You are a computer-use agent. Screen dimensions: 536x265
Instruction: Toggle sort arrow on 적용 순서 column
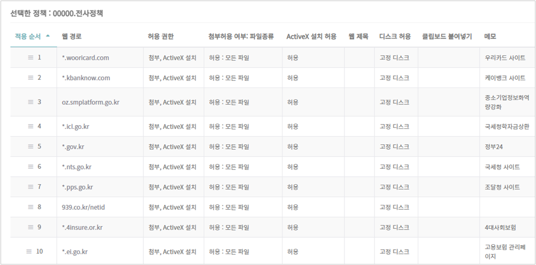tap(48, 36)
